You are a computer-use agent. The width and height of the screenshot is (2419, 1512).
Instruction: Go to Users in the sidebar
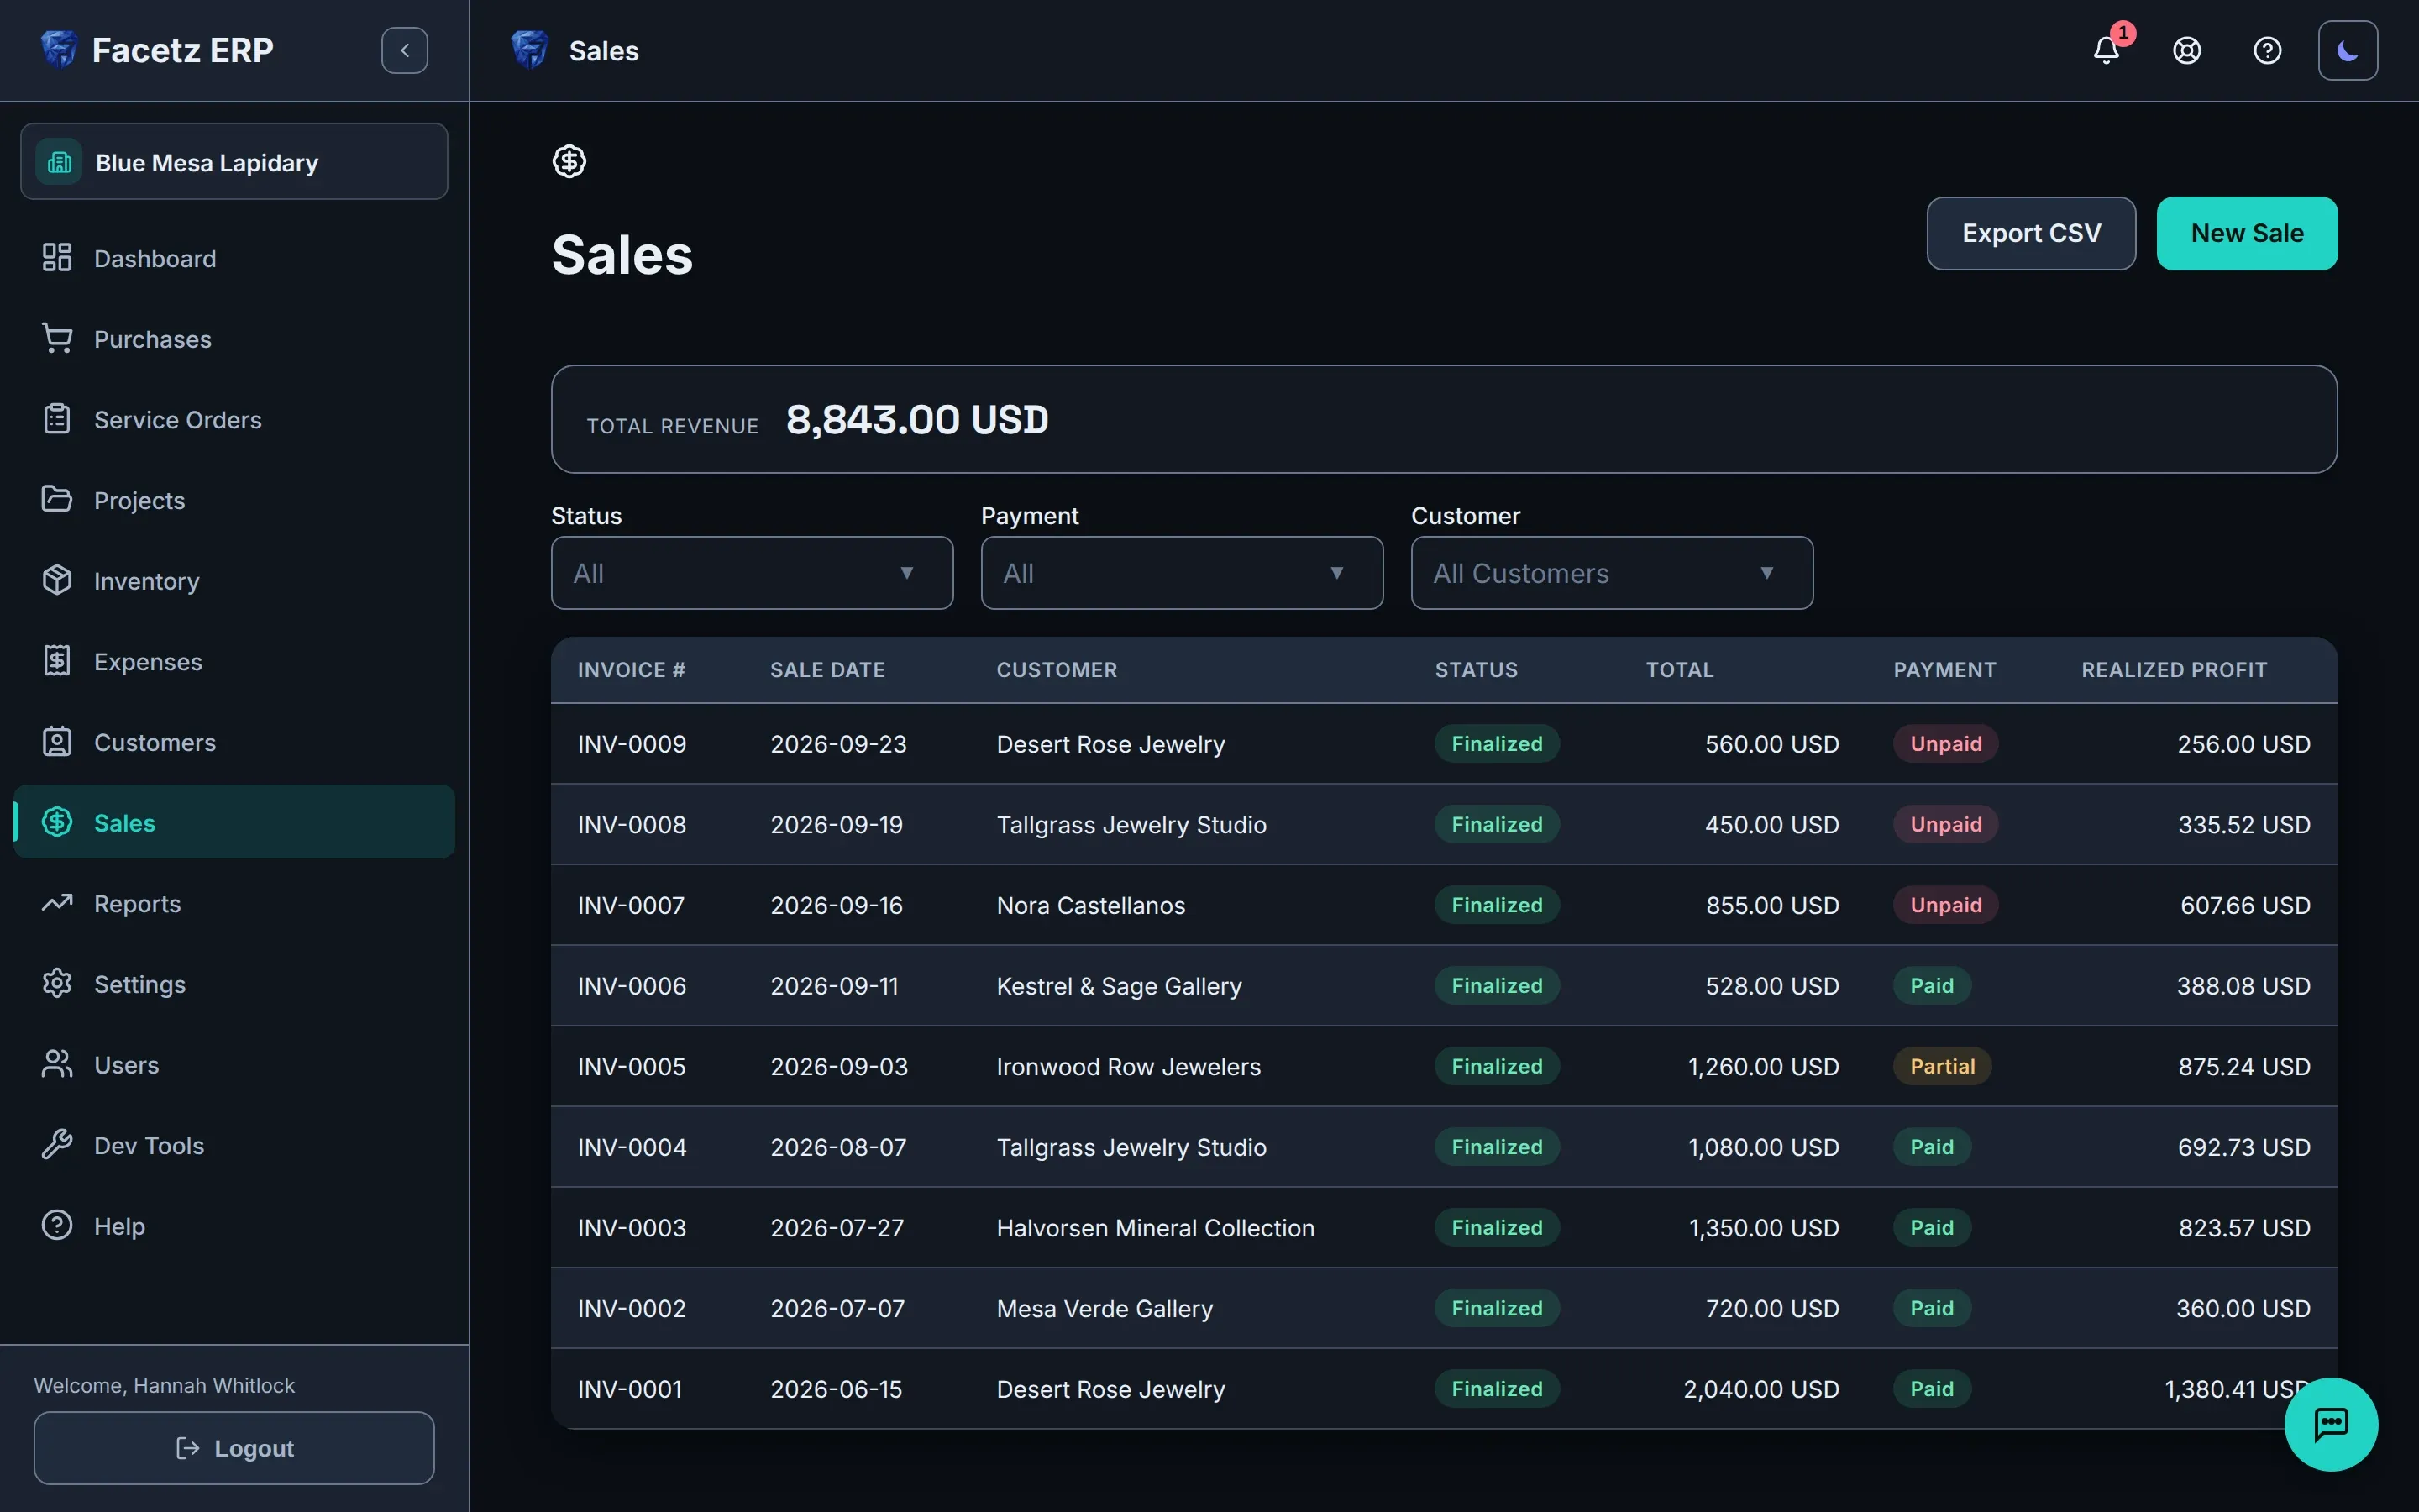tap(234, 1065)
